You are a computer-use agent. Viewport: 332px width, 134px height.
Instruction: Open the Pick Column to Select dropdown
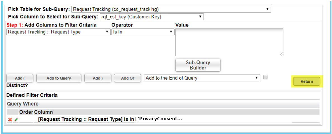click(x=151, y=17)
